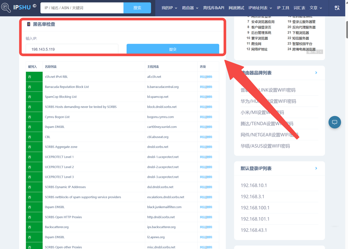Open the 路由器 dropdown menu
This screenshot has height=249, width=348.
(x=190, y=8)
